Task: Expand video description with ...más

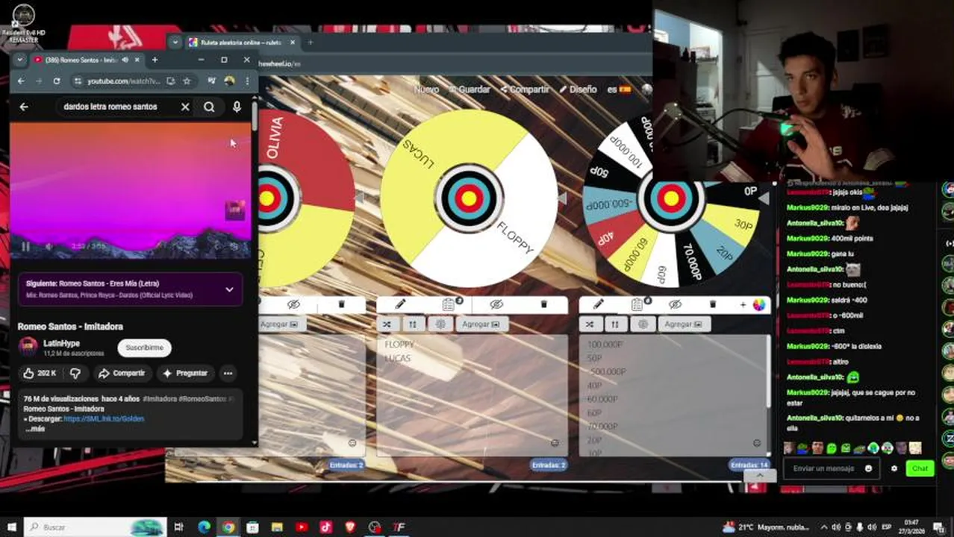Action: click(x=35, y=429)
